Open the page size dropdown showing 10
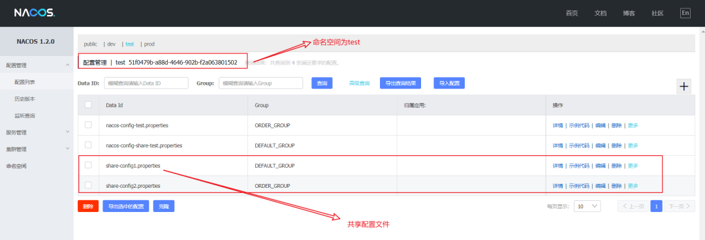This screenshot has width=705, height=240. (x=587, y=206)
